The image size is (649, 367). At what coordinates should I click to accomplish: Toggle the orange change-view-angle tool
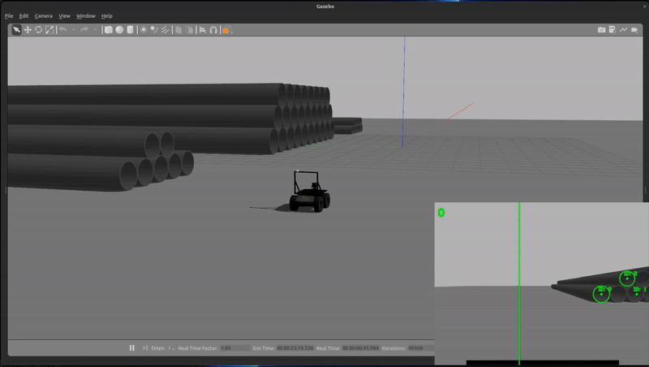click(226, 30)
